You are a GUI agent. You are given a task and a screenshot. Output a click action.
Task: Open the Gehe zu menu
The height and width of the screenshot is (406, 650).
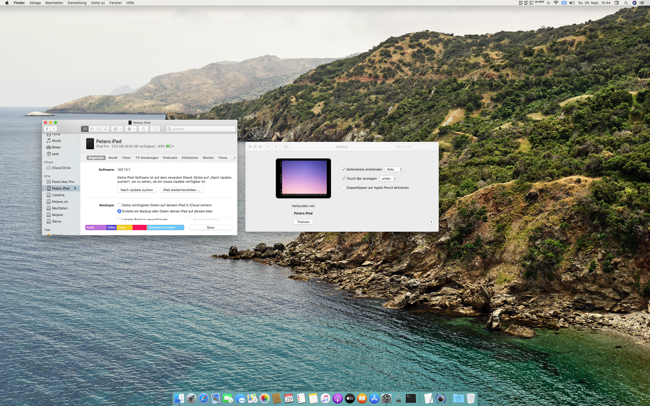98,3
